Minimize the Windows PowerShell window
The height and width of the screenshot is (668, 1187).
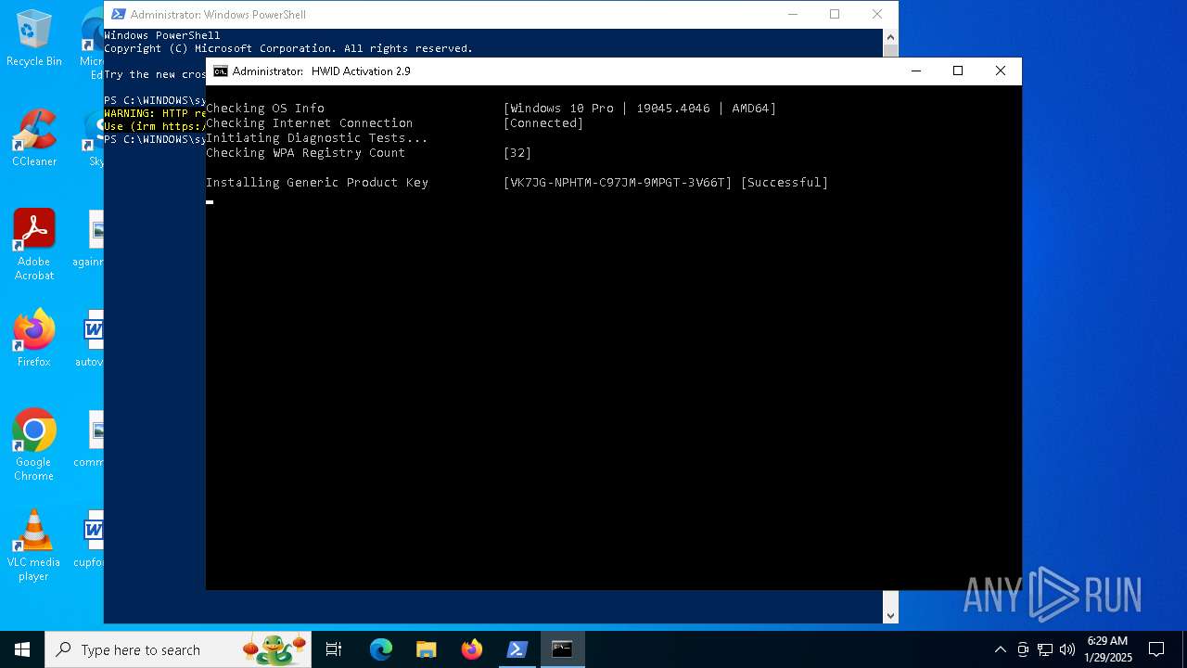click(792, 14)
